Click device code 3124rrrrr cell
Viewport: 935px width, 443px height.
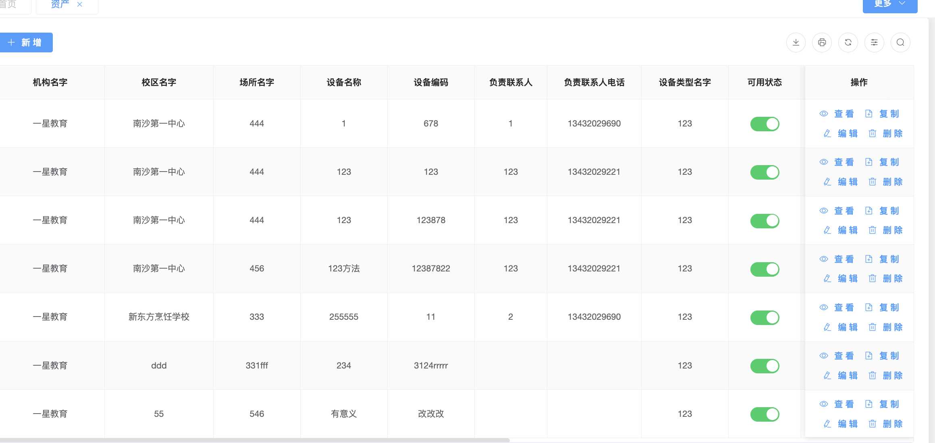(x=431, y=366)
